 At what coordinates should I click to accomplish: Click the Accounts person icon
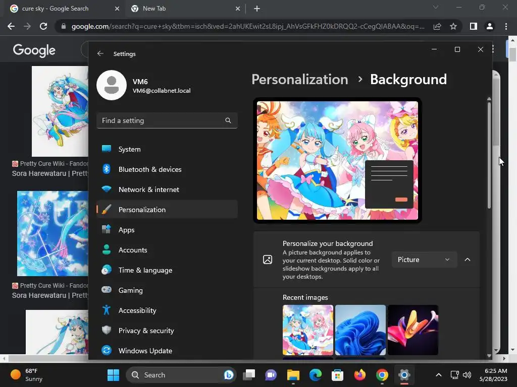coord(106,250)
